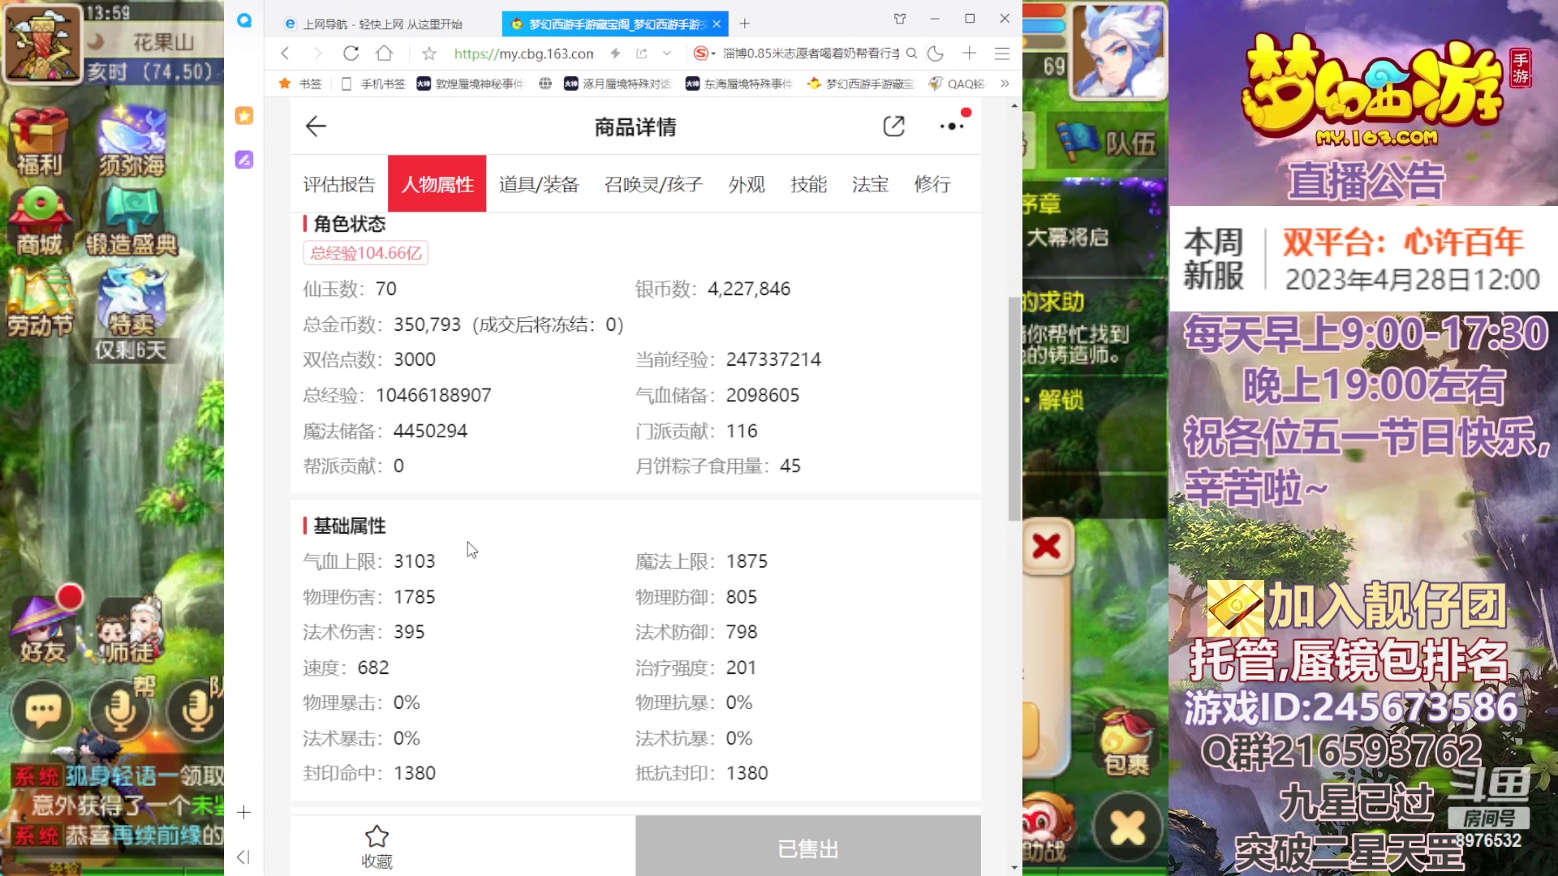Click the yellow X round button in game
This screenshot has height=876, width=1558.
click(1127, 828)
